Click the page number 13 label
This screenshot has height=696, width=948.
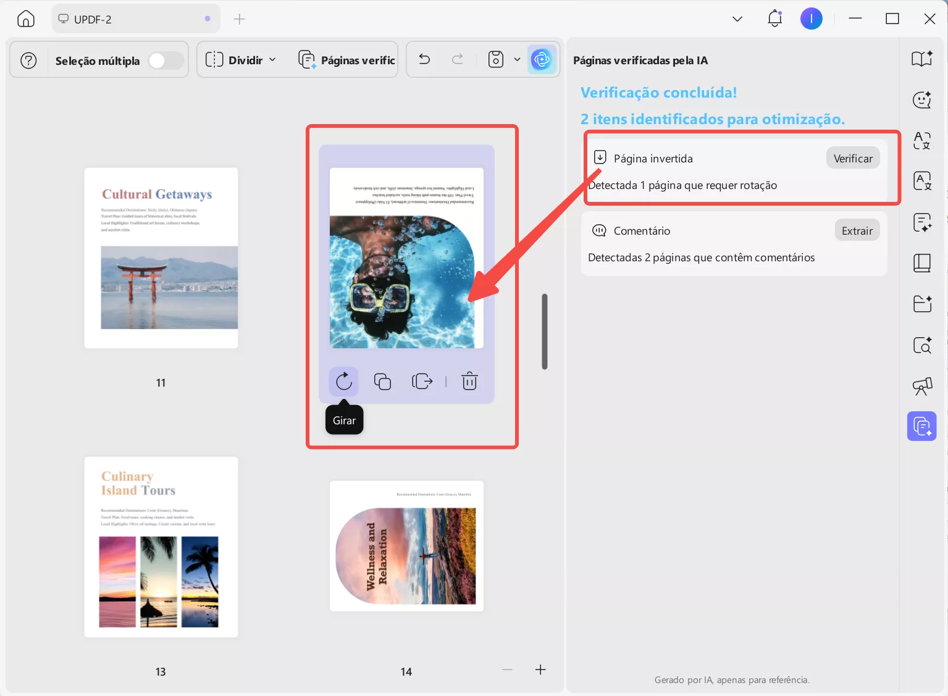[161, 672]
